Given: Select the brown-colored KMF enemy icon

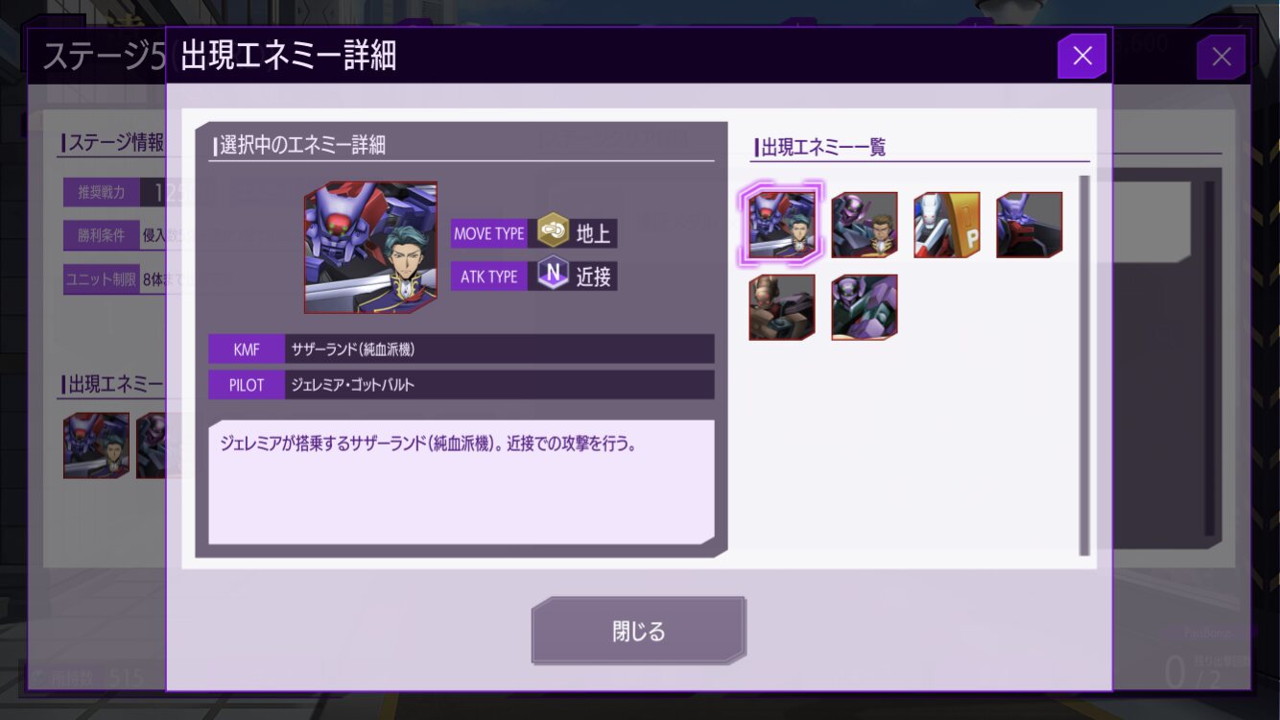Looking at the screenshot, I should tap(782, 307).
